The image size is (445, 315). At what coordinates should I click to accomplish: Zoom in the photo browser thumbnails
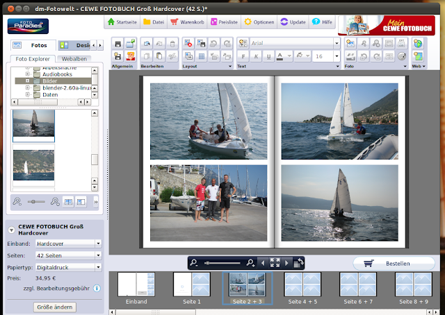click(x=55, y=201)
